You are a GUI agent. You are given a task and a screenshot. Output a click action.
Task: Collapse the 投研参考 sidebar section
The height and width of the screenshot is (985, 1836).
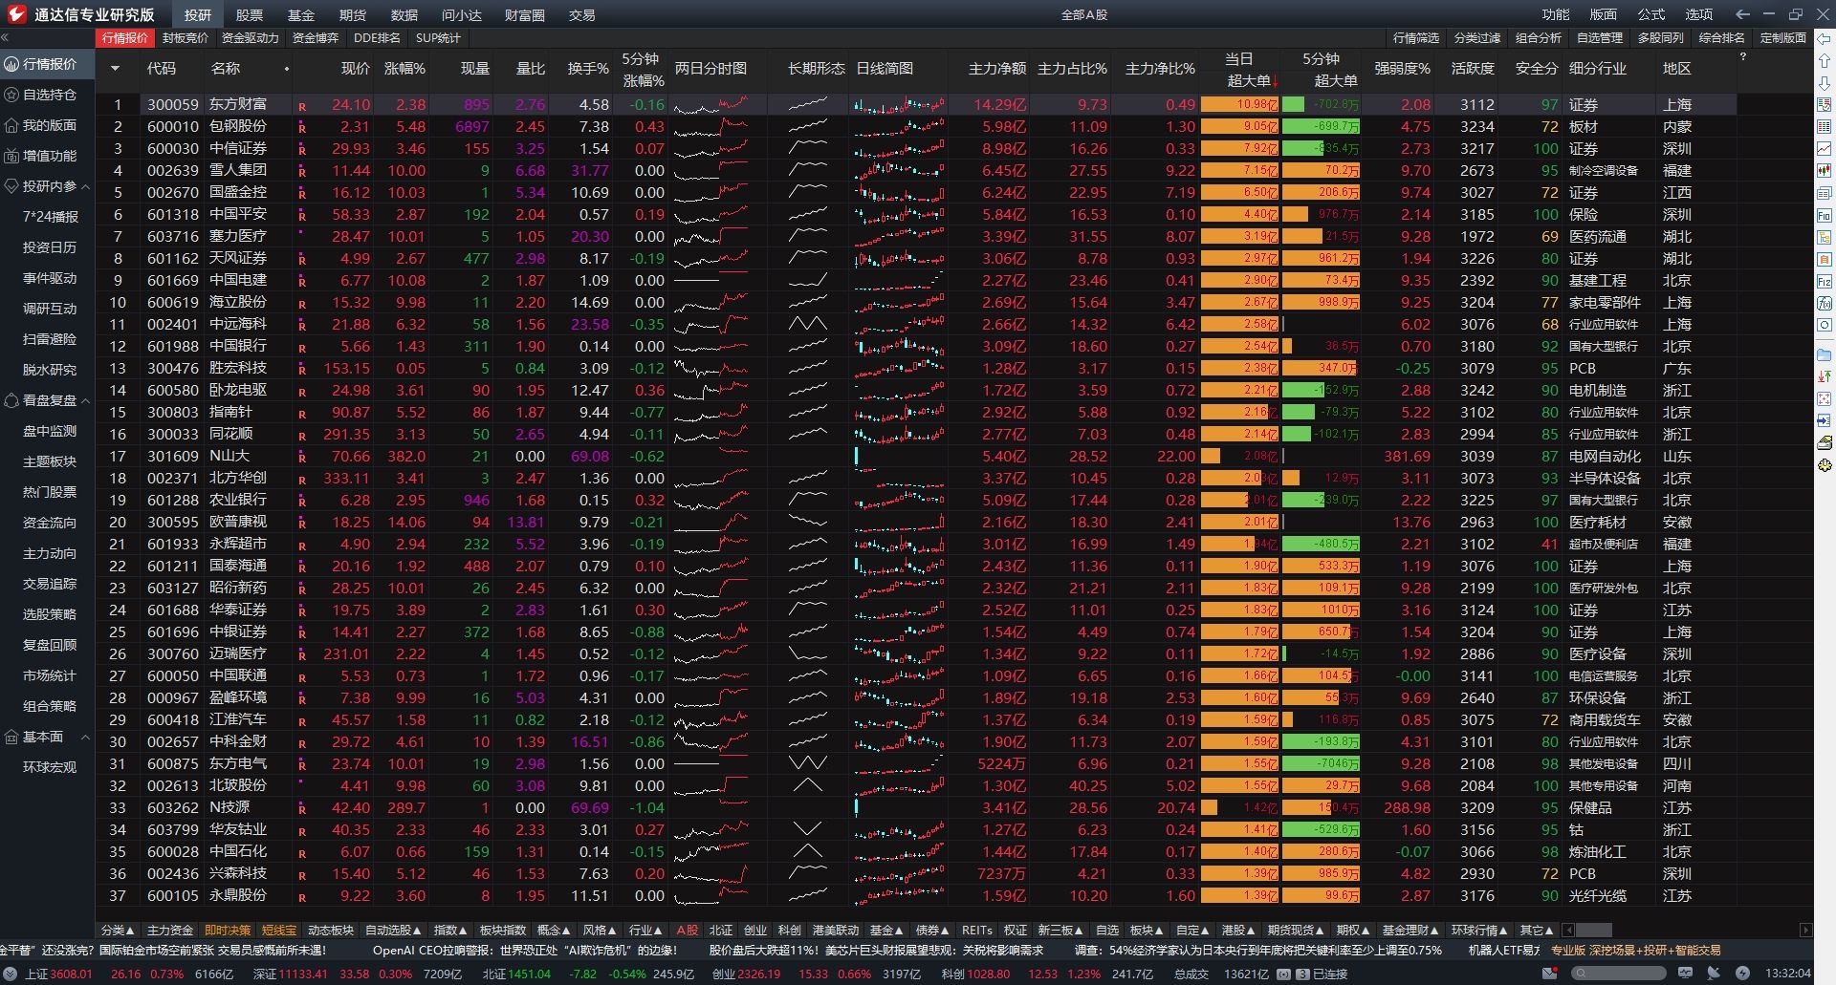coord(84,186)
